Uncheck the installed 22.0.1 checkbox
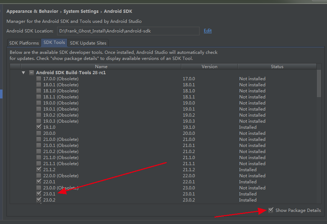327x224 pixels. (x=39, y=182)
